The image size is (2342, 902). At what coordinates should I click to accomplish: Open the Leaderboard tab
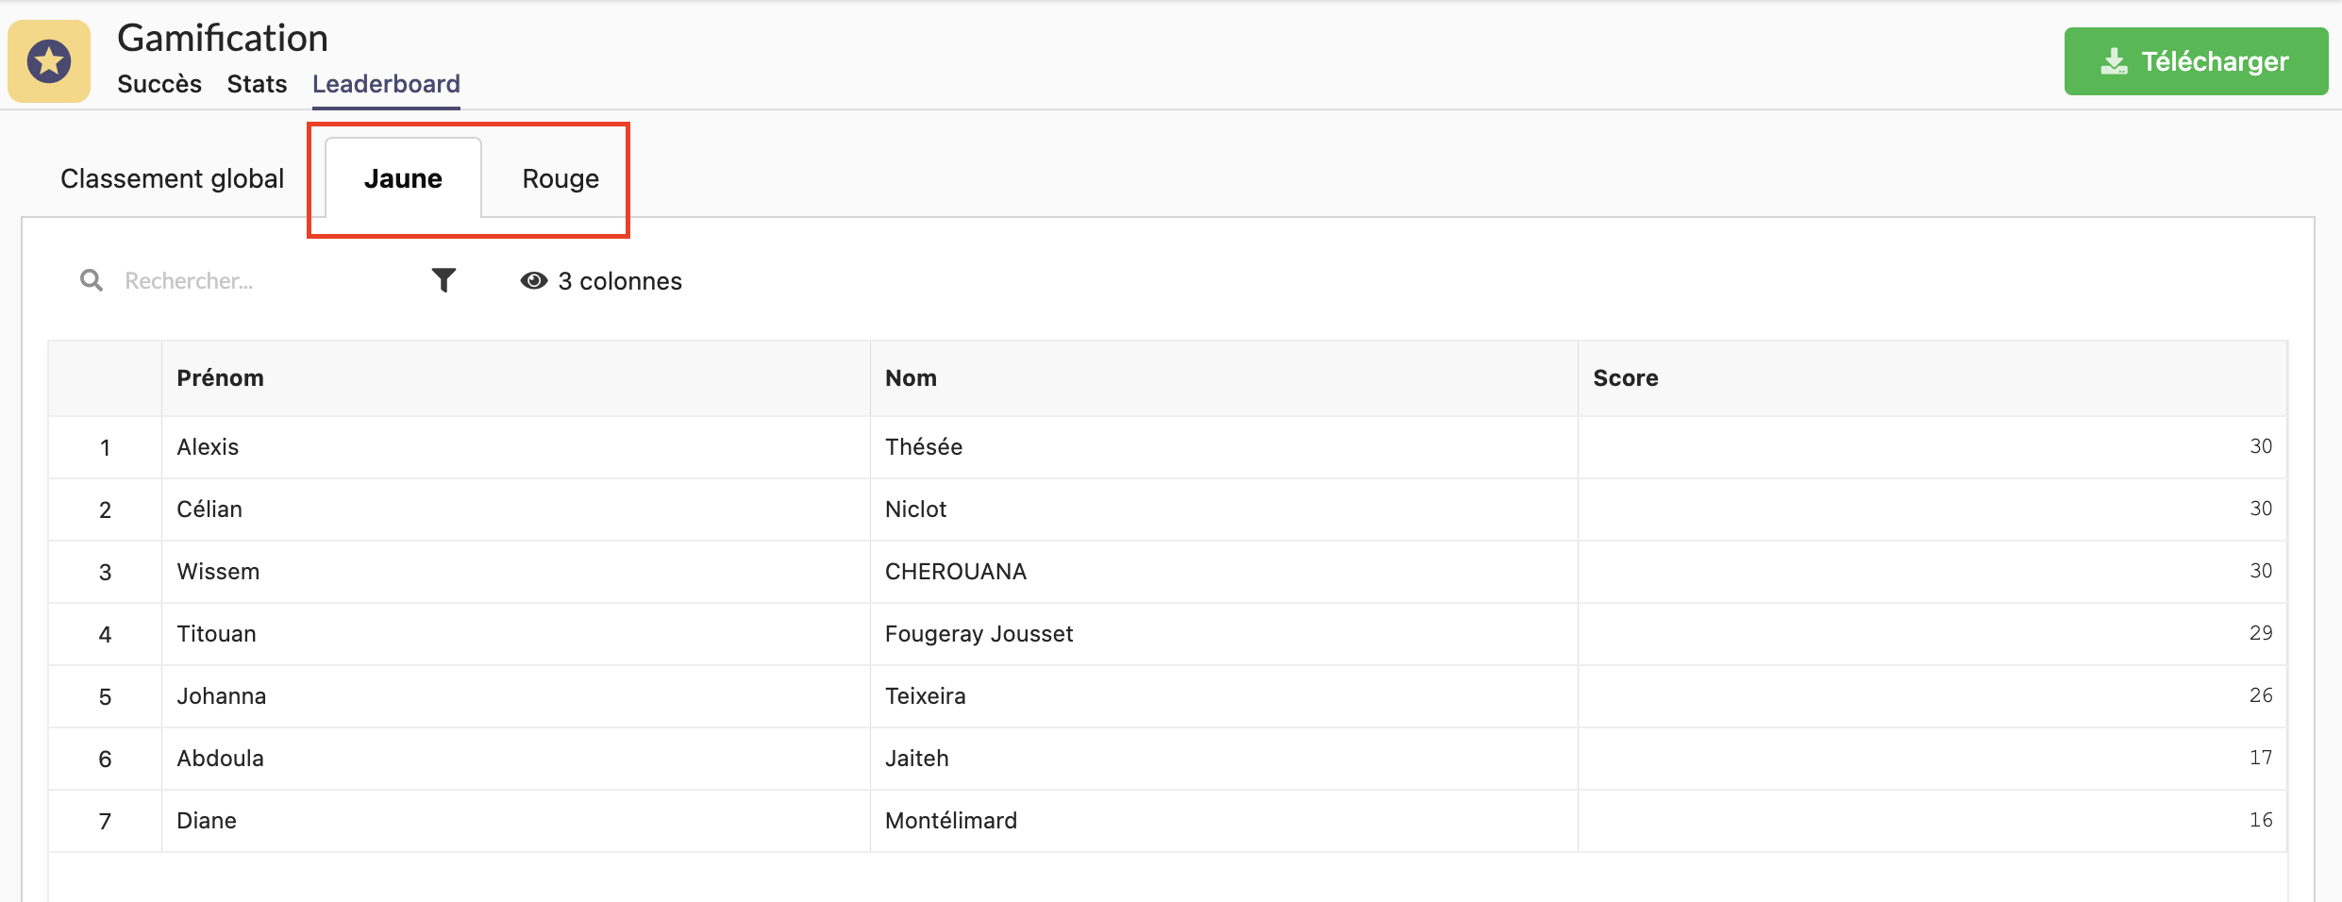point(386,84)
